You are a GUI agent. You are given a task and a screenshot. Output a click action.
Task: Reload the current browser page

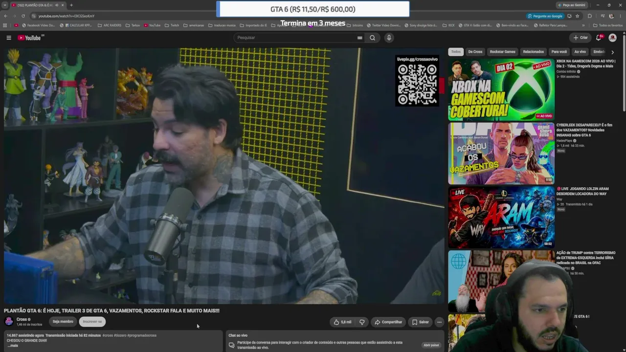[23, 16]
